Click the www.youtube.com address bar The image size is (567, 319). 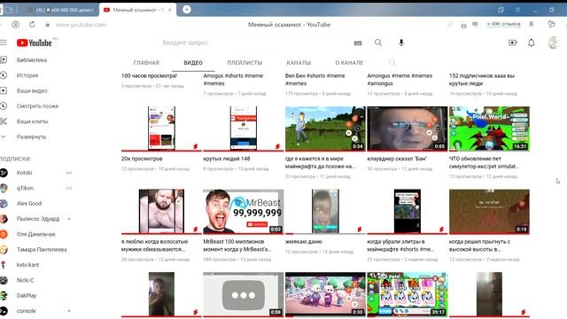pyautogui.click(x=81, y=25)
